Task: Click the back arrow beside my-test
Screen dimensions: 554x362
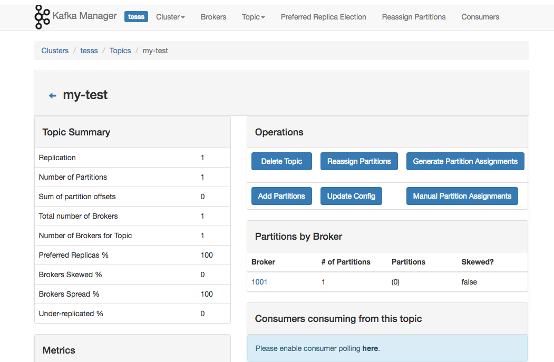Action: (x=53, y=96)
